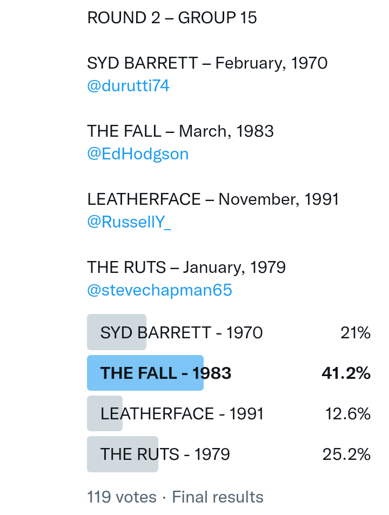Click THE RUTS – January, 1979 text line

[186, 267]
